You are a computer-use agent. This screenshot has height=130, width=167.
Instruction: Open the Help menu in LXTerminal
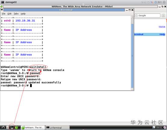point(23,14)
